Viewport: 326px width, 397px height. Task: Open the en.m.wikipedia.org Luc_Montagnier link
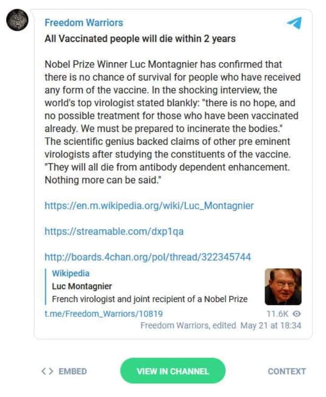149,206
